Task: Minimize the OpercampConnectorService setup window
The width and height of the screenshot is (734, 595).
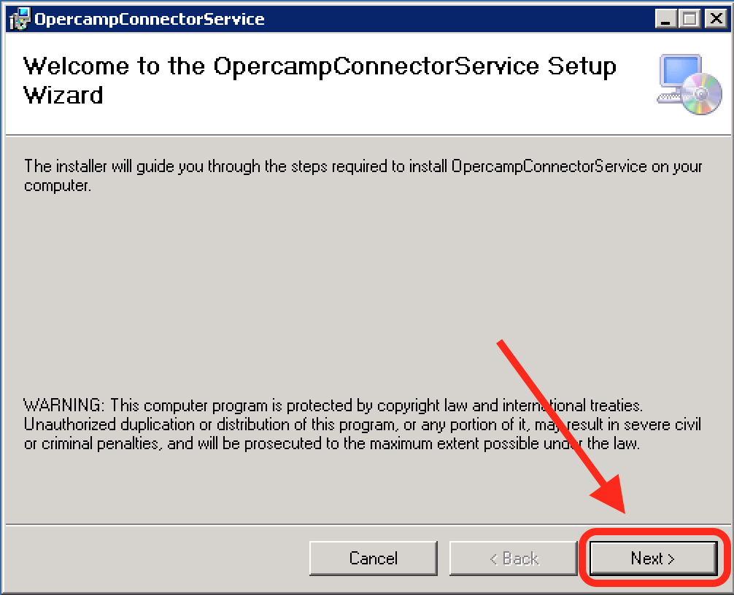Action: [x=666, y=19]
